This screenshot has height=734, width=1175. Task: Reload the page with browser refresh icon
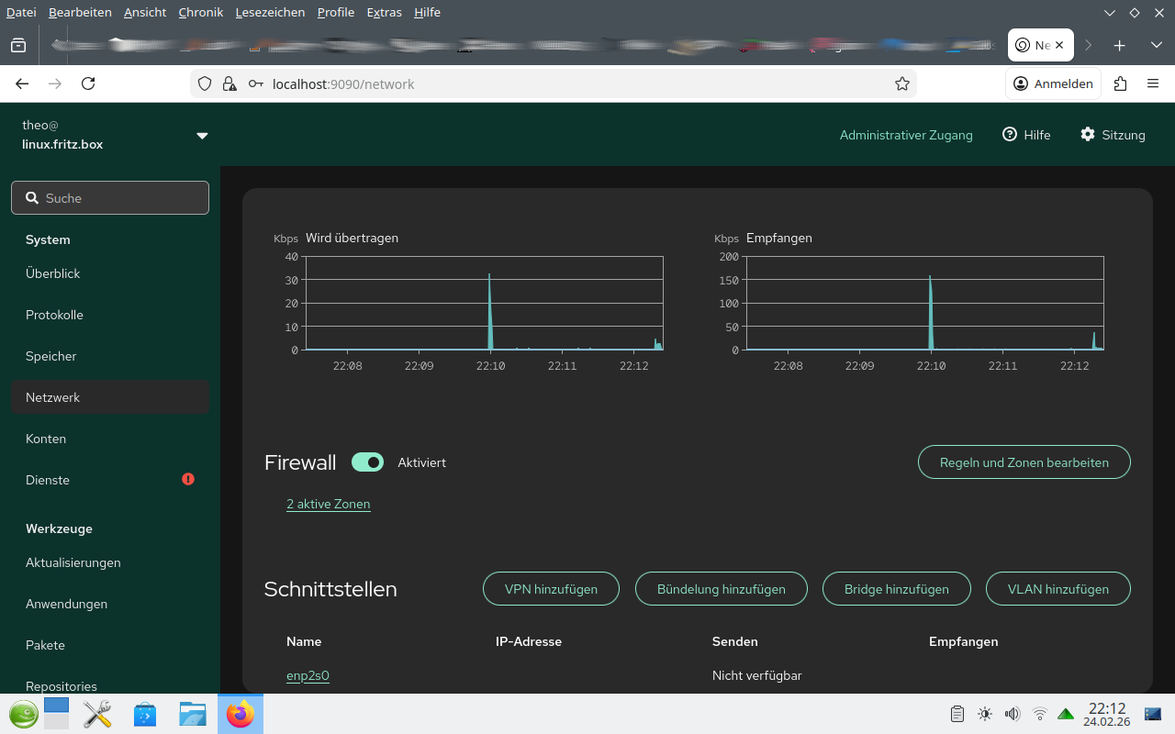88,83
